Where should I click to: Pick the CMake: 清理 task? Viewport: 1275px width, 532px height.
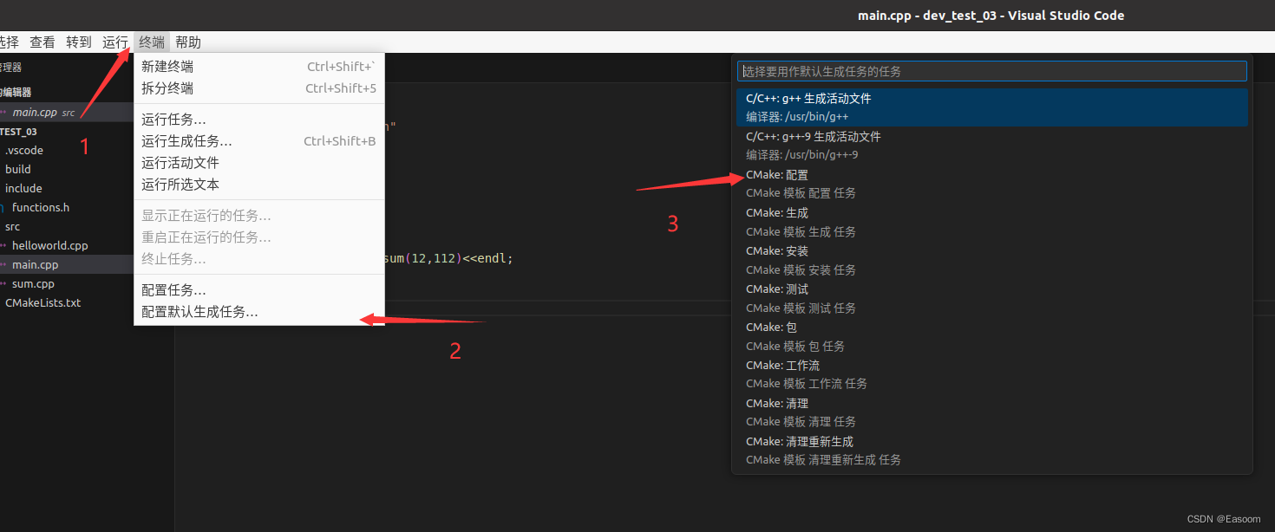[x=992, y=412]
